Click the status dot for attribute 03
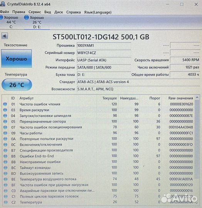Image resolution: width=202 pixels, height=208 pixels. tap(5, 110)
